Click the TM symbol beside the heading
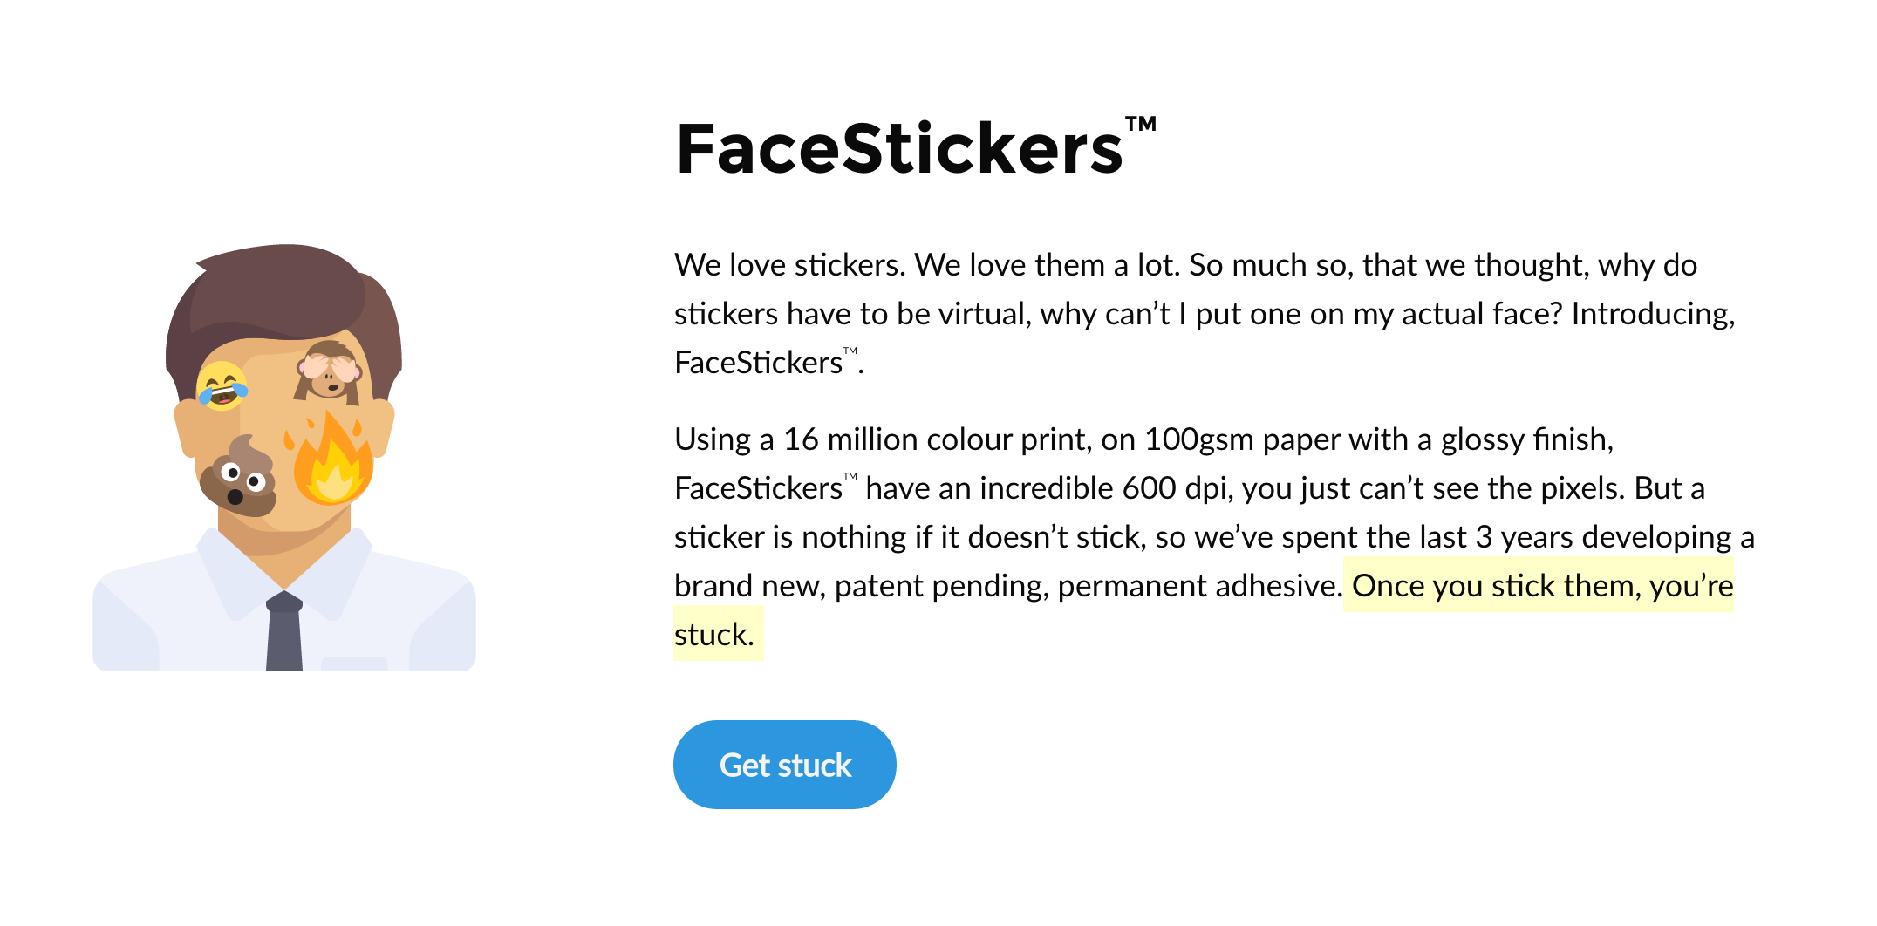This screenshot has height=926, width=1877. click(1140, 125)
